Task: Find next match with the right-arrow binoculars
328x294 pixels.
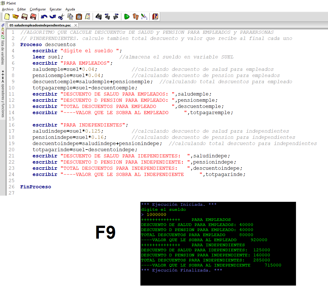Action: pyautogui.click(x=116, y=17)
